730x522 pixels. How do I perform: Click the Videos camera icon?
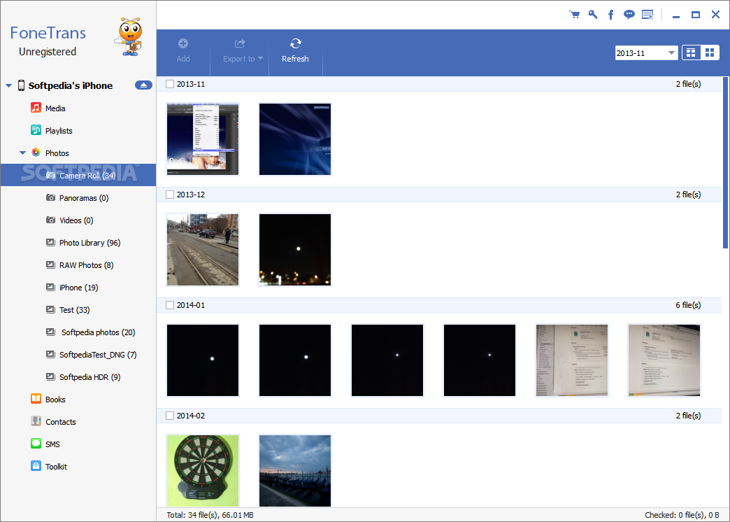click(x=50, y=220)
